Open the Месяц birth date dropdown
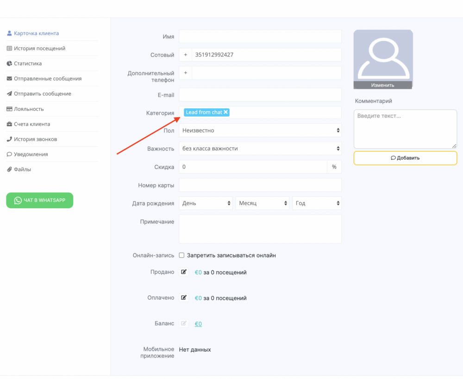 [x=263, y=203]
